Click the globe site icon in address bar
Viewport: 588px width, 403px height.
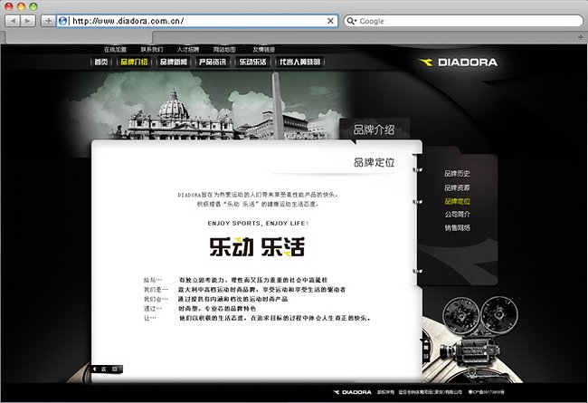point(63,21)
